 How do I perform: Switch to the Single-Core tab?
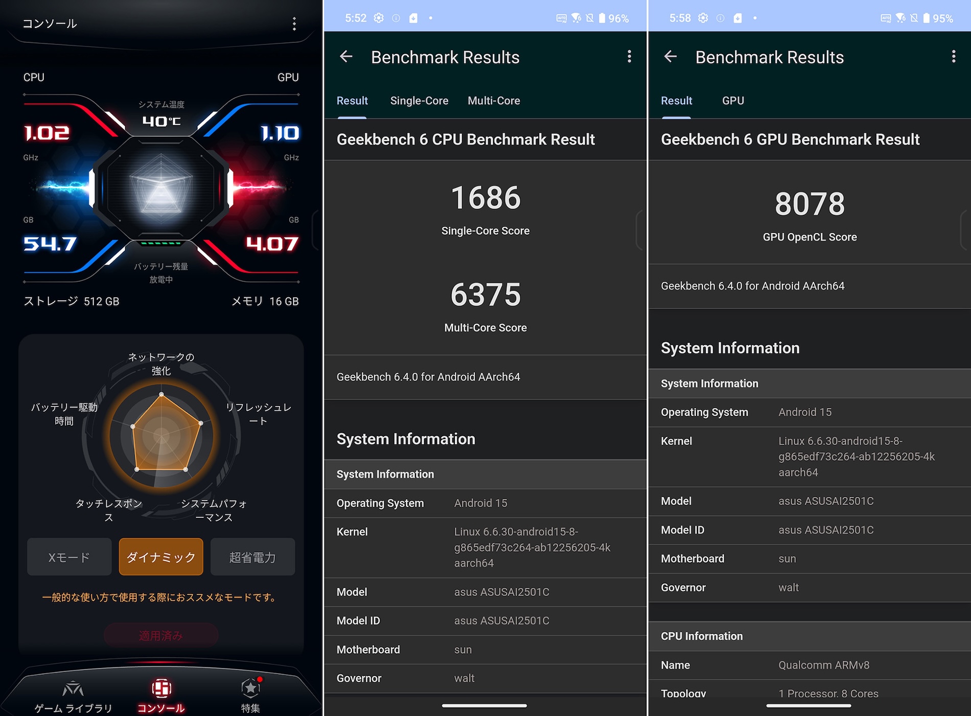[419, 101]
